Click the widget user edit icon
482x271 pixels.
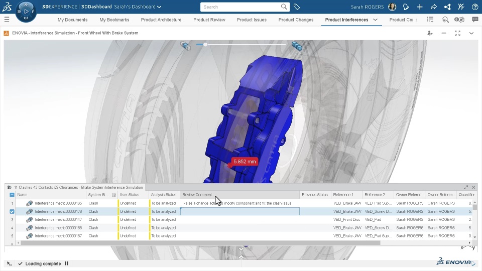[x=430, y=33]
